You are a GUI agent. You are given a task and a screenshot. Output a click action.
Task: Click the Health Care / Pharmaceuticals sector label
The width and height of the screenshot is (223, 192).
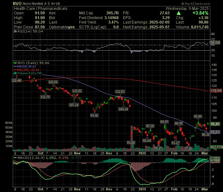tap(41, 9)
